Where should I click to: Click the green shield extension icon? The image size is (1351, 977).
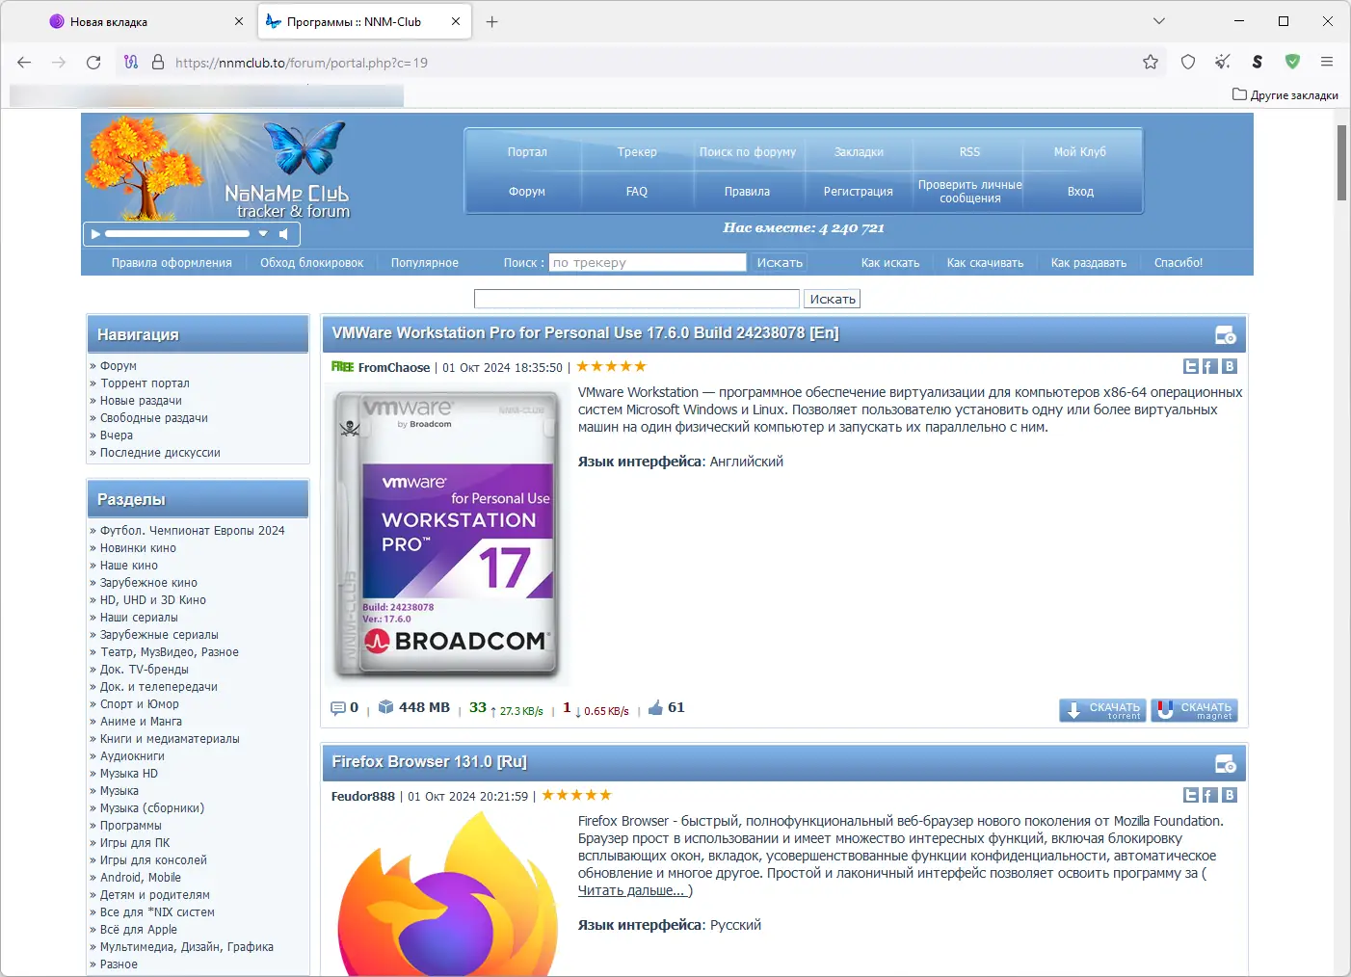point(1292,63)
